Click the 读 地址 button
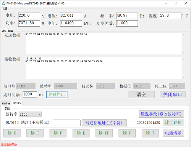This screenshot has width=191, height=147. coord(173,123)
